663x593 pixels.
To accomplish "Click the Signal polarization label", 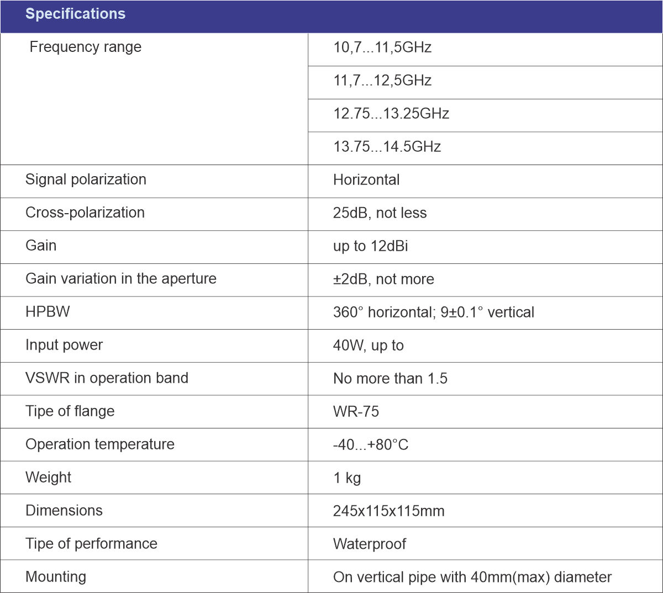I will (86, 179).
